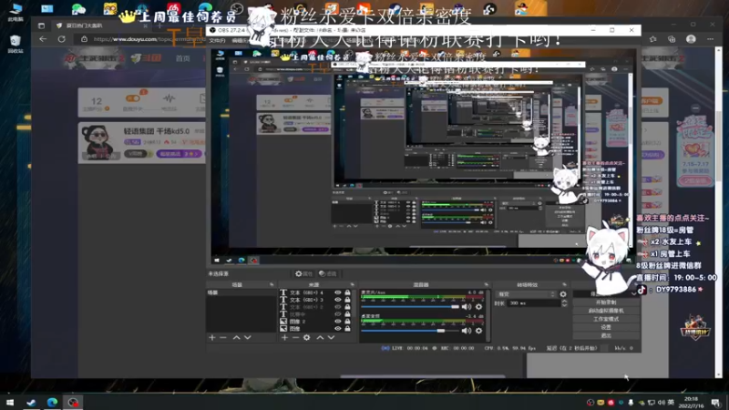Image resolution: width=729 pixels, height=410 pixels.
Task: Adjust the first mixer channel volume slider
Action: pyautogui.click(x=411, y=307)
